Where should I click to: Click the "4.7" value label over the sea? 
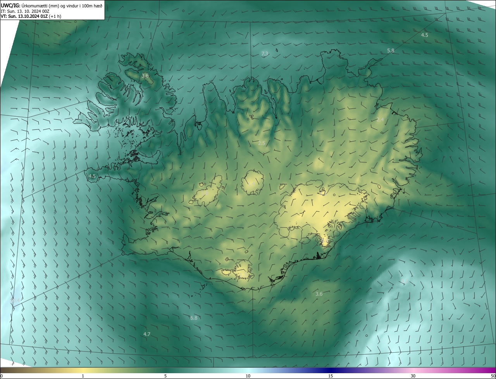[147, 334]
